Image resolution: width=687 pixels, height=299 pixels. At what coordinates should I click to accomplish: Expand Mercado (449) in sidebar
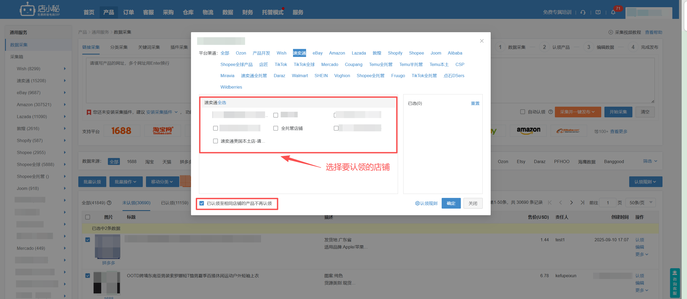65,248
